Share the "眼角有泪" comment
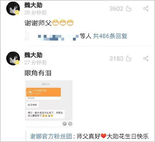The height and width of the screenshot is (142, 155). (146, 58)
